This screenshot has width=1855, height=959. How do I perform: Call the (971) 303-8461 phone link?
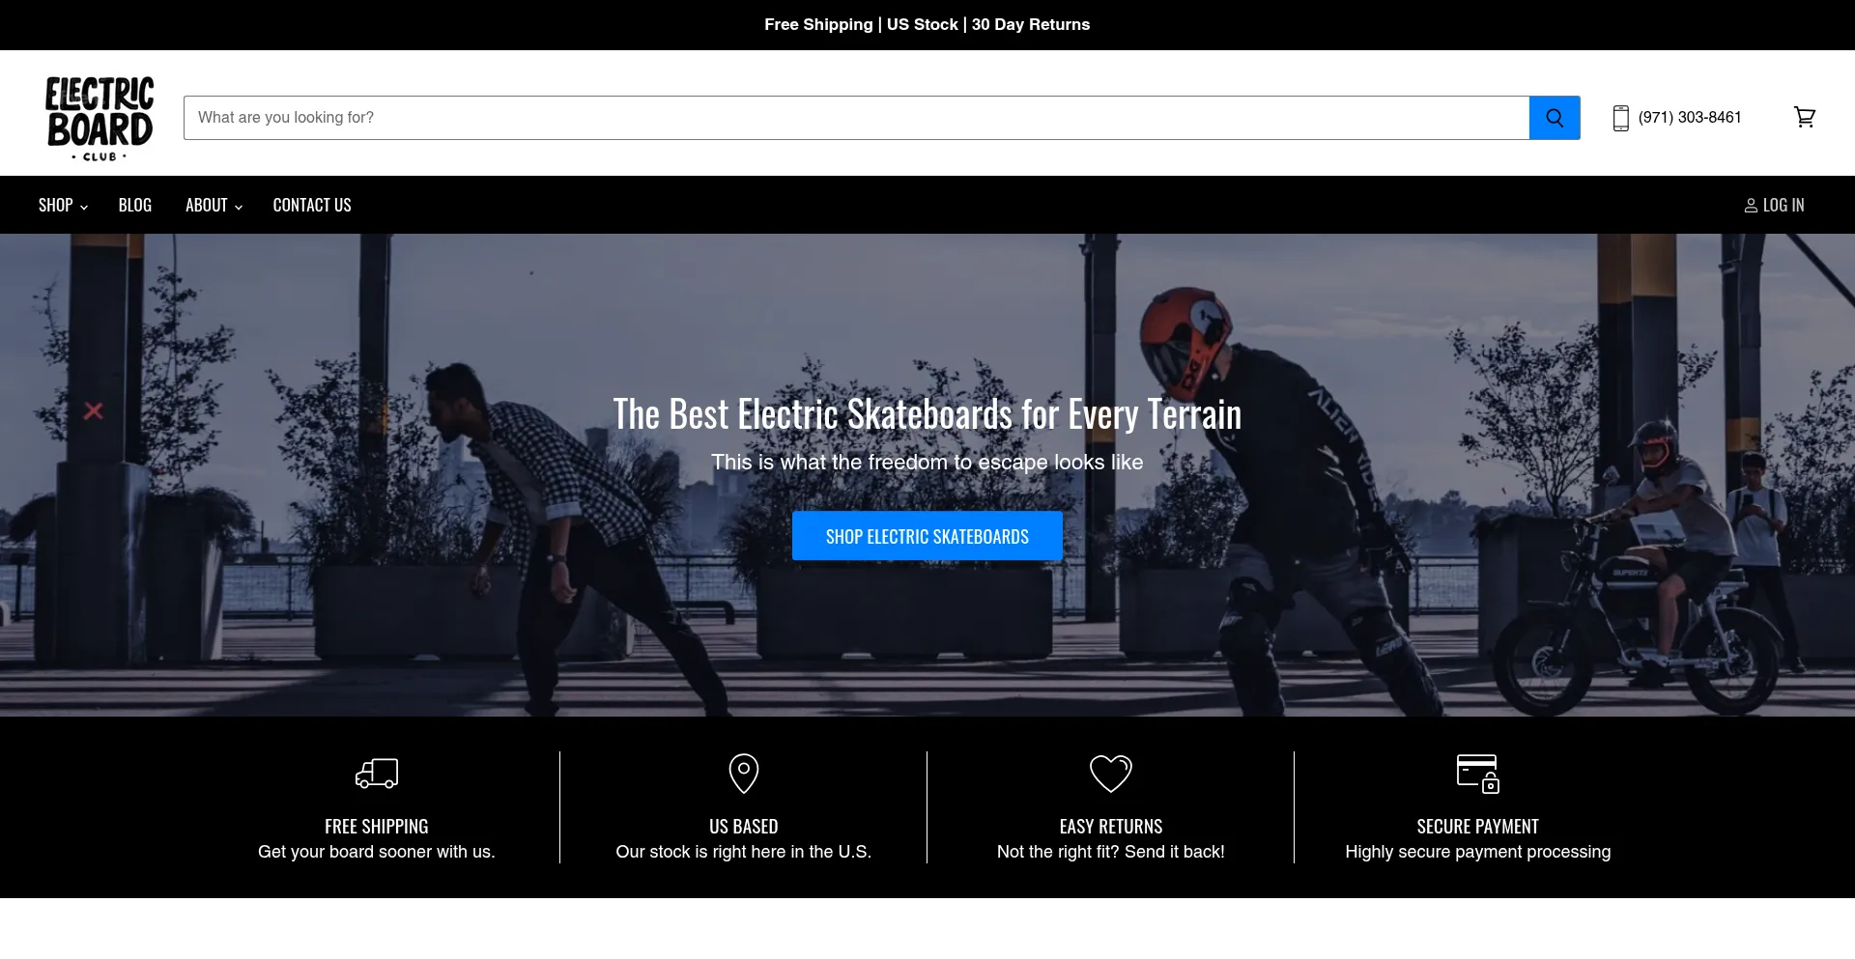click(1690, 118)
